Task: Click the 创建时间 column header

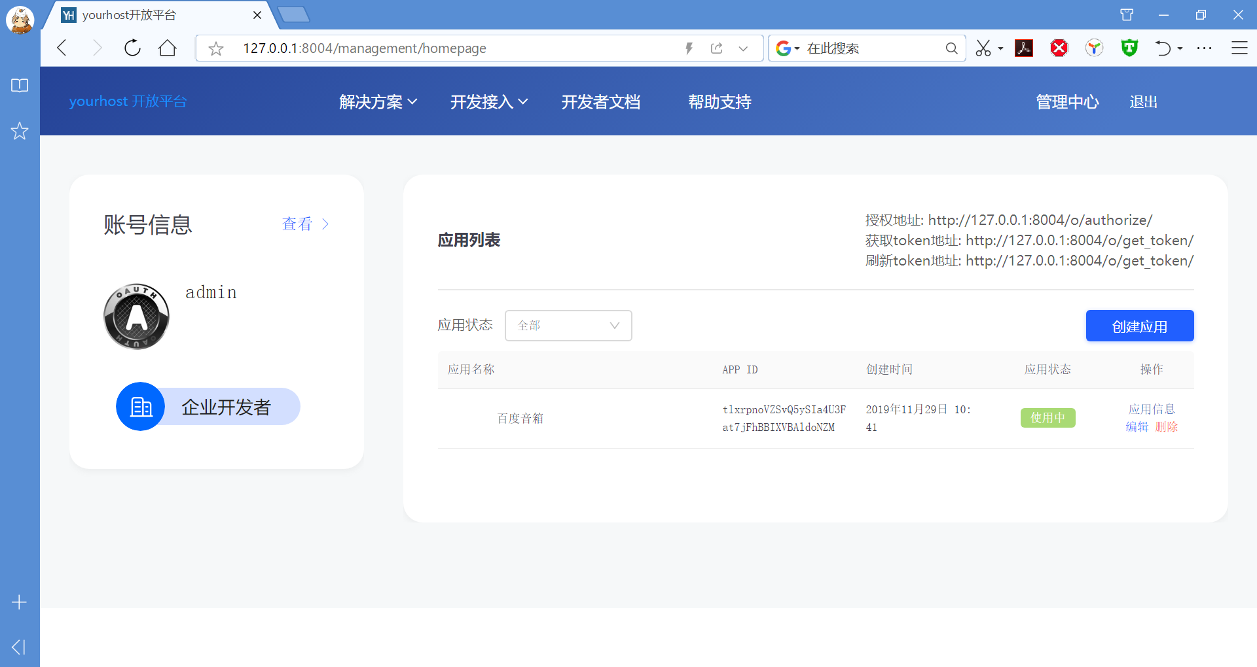Action: (x=889, y=369)
